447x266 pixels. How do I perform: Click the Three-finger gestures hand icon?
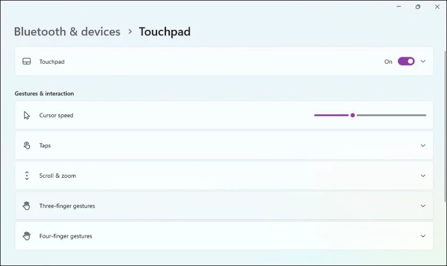27,206
